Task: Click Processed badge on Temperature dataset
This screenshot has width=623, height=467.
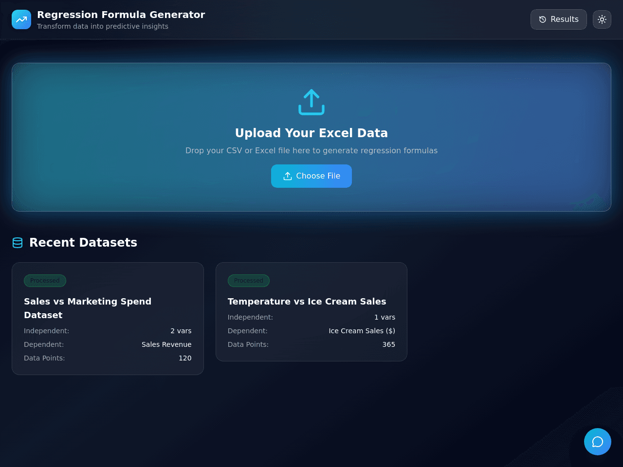Action: 249,281
